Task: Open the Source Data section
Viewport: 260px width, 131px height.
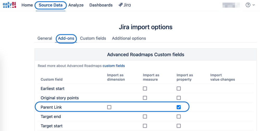Action: (x=50, y=5)
